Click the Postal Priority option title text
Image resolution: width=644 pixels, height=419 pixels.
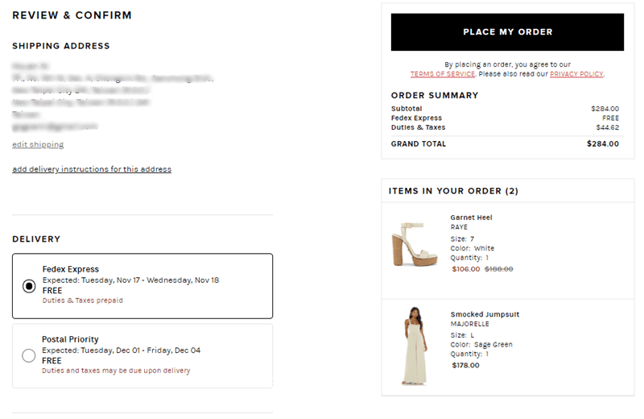70,339
